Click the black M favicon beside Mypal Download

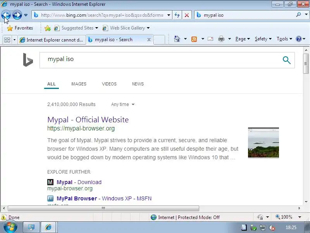click(50, 182)
